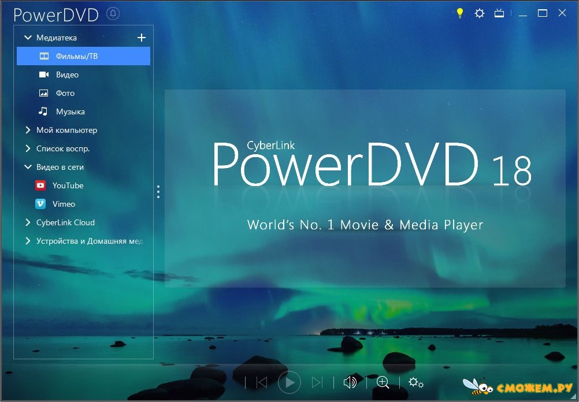Viewport: 579px width, 402px height.
Task: Add media with the plus icon
Action: tap(142, 38)
